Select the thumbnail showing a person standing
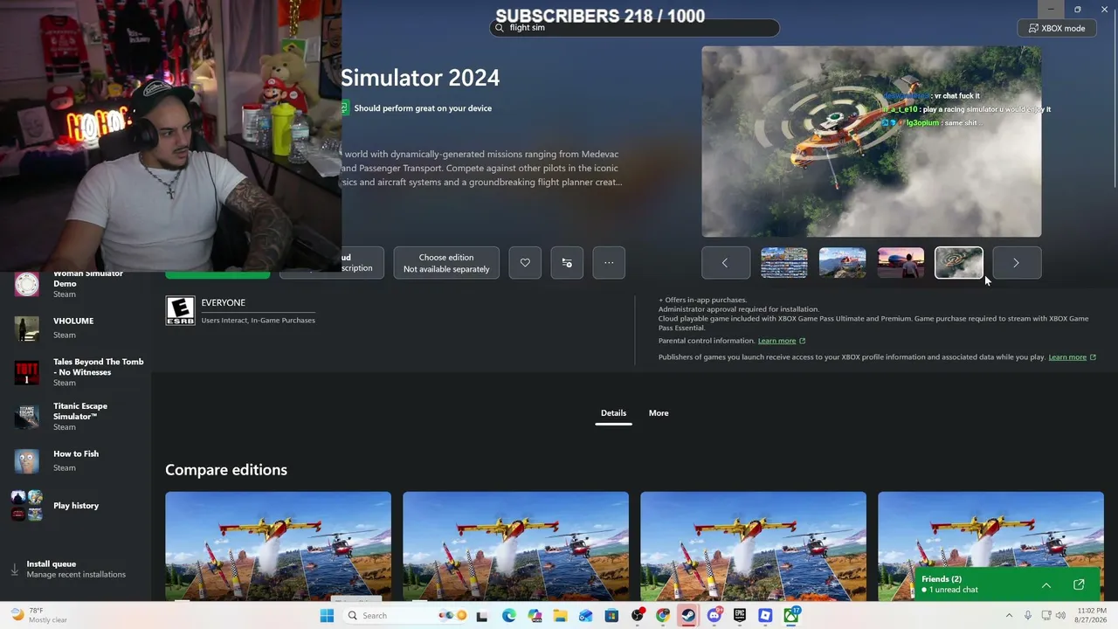 [901, 263]
